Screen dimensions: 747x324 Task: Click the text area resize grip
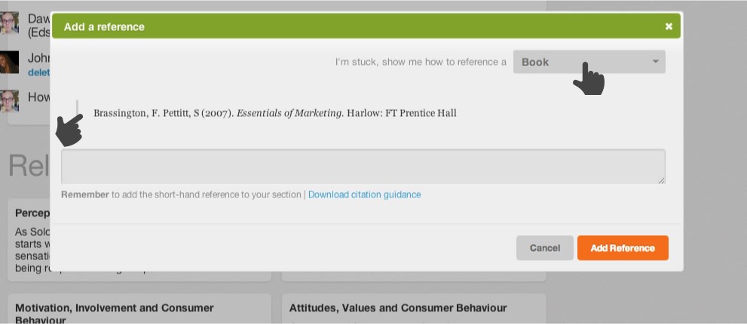662,180
